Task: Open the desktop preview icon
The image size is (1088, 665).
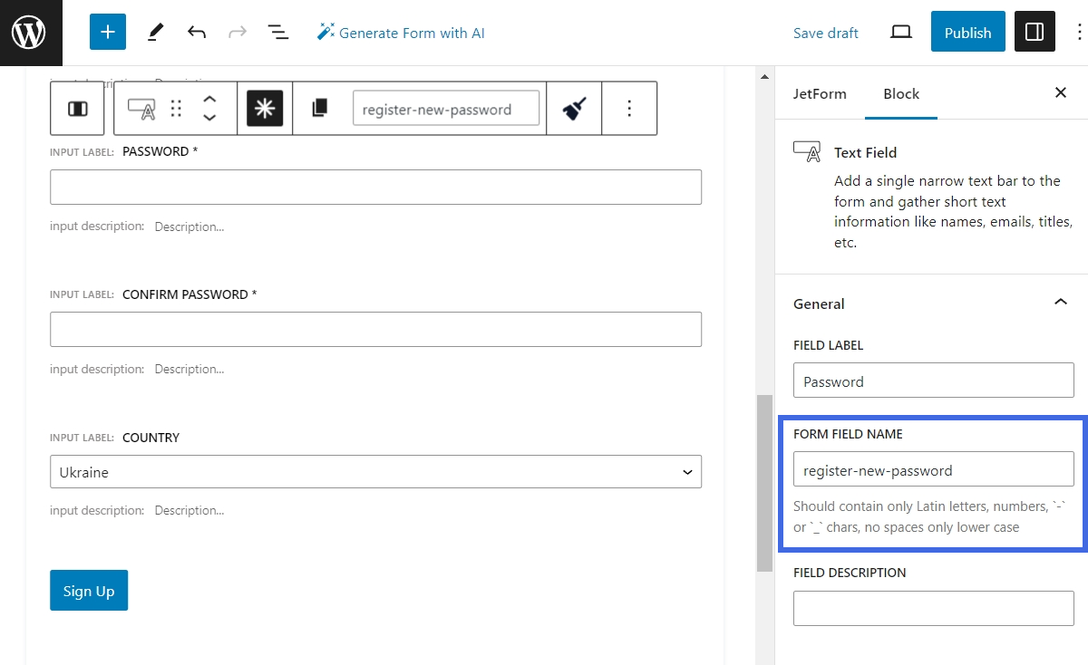Action: pyautogui.click(x=900, y=31)
